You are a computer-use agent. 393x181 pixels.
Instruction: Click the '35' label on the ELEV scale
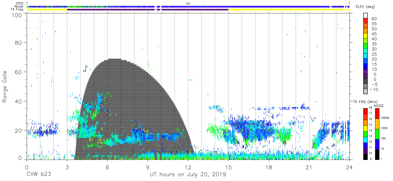click(x=374, y=44)
